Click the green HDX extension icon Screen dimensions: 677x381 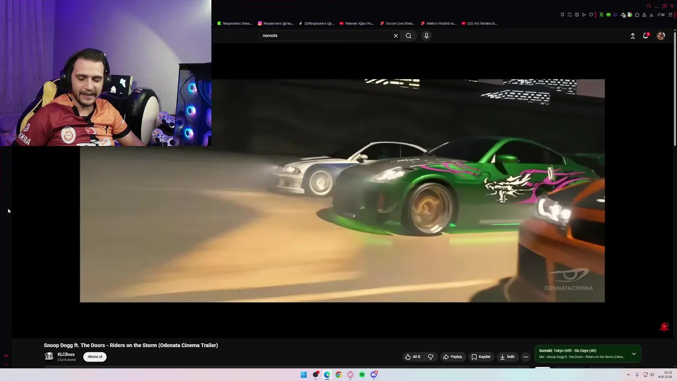[x=608, y=15]
